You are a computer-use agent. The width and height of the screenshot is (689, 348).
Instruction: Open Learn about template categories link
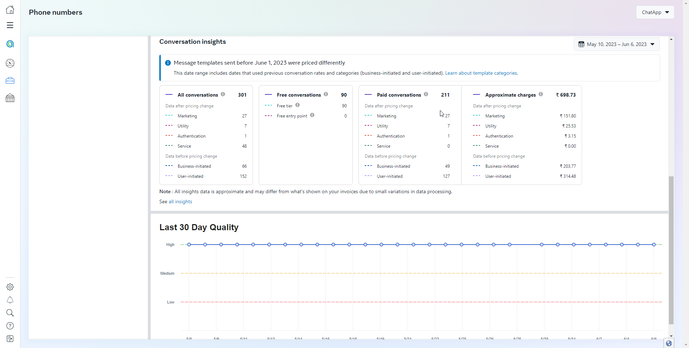click(x=481, y=73)
